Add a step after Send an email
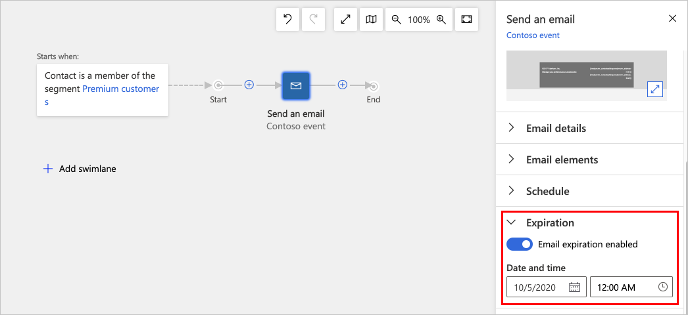 [343, 85]
